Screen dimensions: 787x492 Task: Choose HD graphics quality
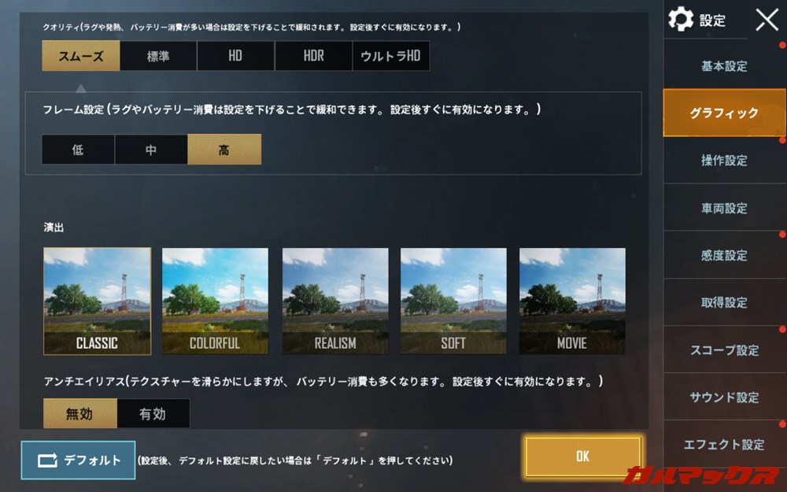click(235, 56)
